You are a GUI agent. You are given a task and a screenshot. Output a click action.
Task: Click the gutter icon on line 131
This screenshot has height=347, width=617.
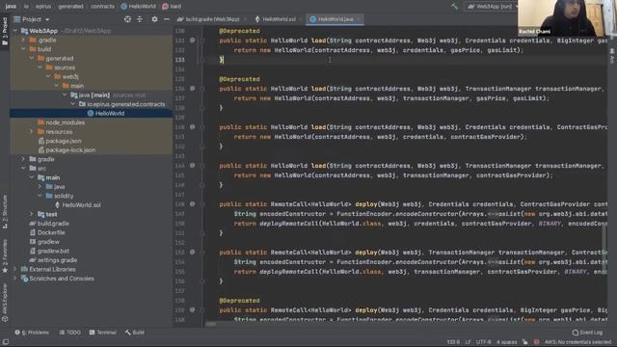coord(193,40)
